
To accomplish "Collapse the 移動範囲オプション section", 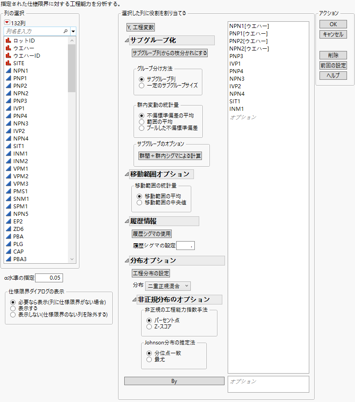I will tap(126, 174).
